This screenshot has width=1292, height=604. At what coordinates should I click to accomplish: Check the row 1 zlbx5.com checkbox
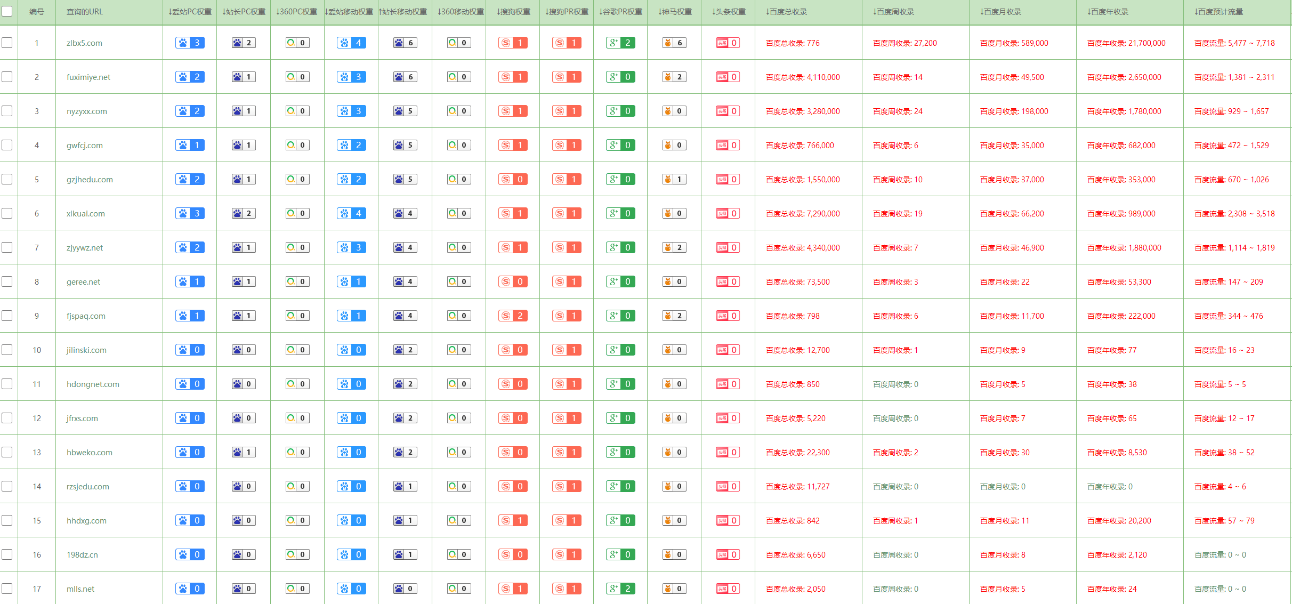tap(7, 43)
